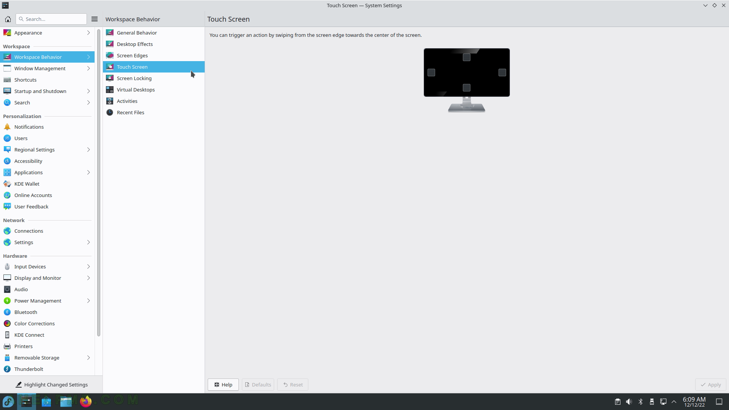Click the Color Corrections icon

[7, 323]
